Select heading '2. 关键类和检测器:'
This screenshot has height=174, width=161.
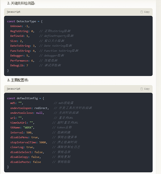coord(21,3)
